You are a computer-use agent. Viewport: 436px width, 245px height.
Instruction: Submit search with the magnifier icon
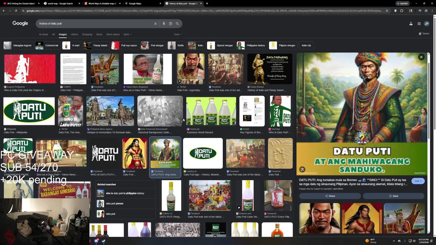tap(177, 23)
